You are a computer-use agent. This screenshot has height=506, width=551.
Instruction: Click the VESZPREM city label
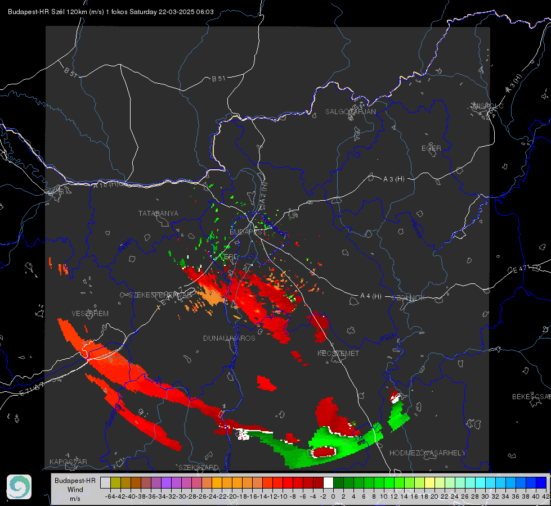(x=90, y=313)
